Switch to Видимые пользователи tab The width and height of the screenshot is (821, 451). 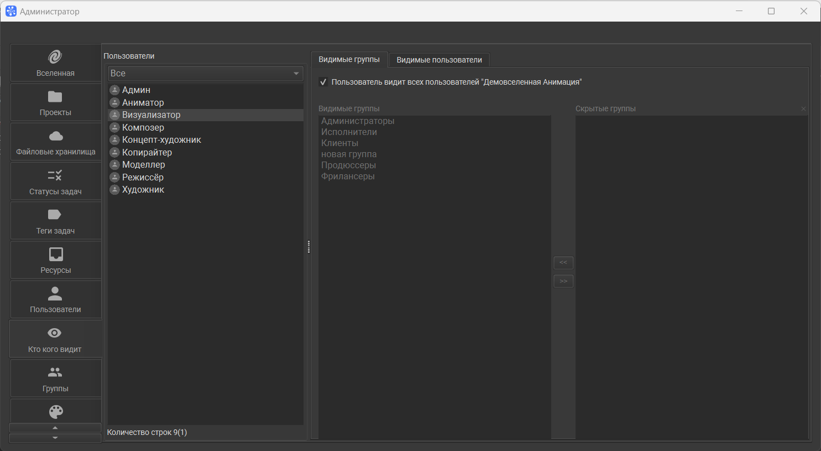click(x=440, y=60)
